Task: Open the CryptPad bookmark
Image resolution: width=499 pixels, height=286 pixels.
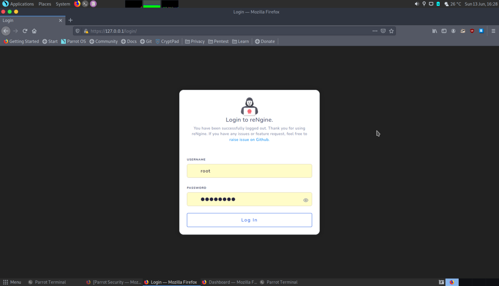Action: (167, 42)
